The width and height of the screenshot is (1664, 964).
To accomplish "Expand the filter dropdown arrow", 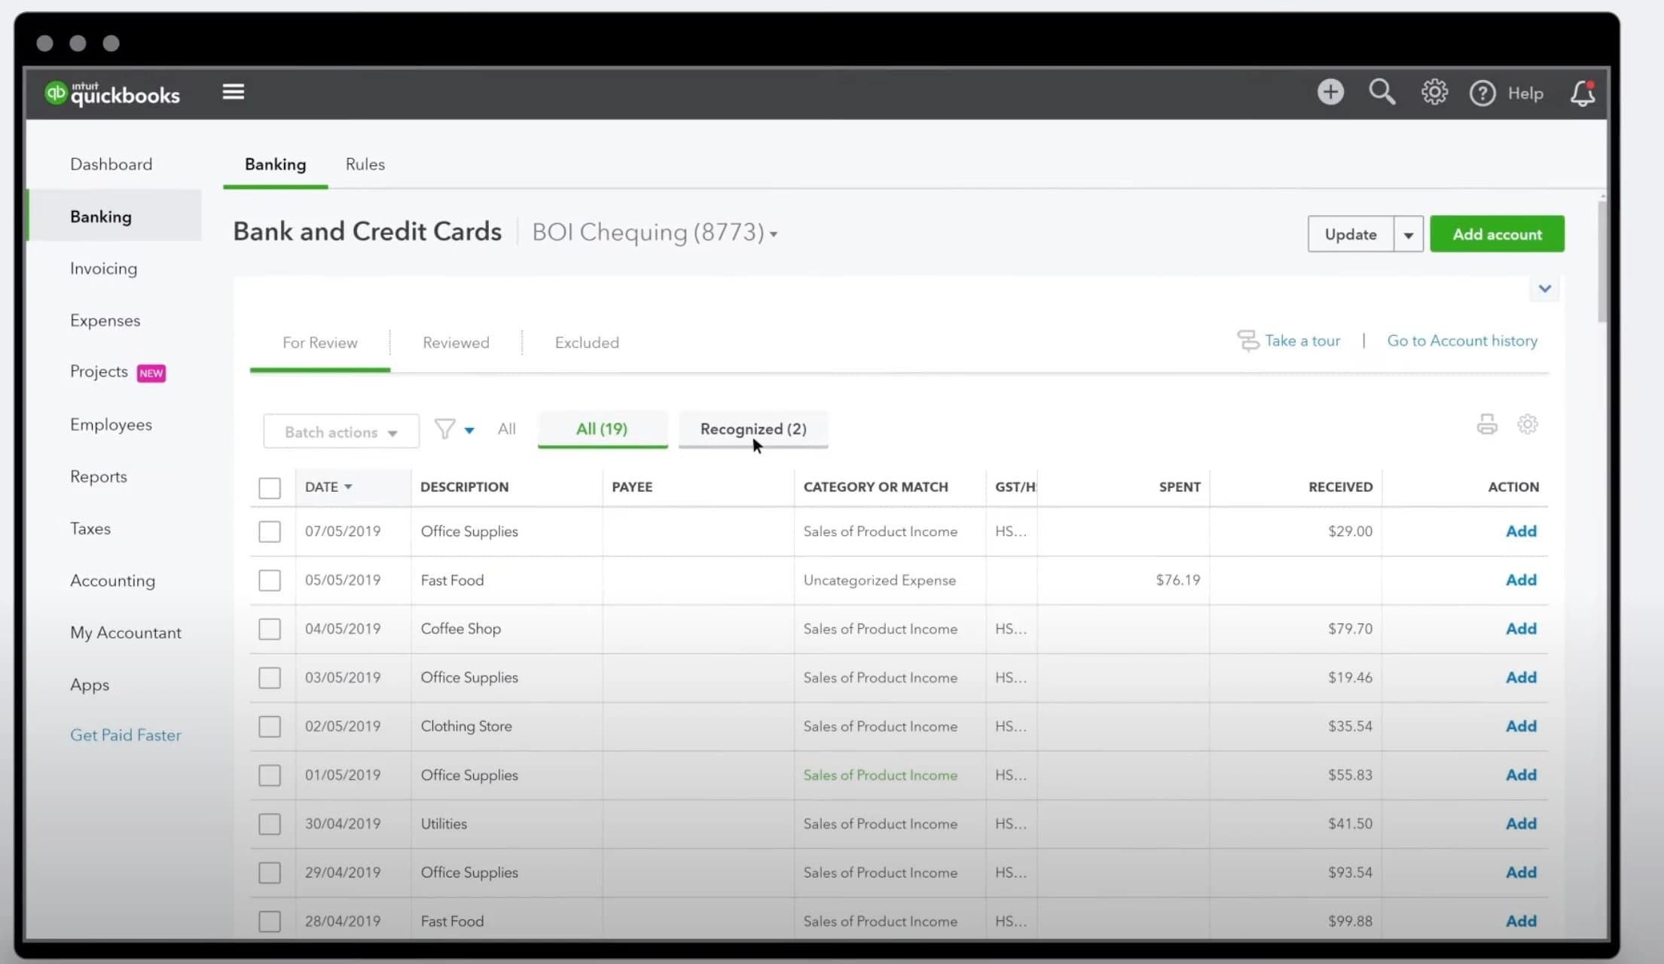I will click(469, 431).
